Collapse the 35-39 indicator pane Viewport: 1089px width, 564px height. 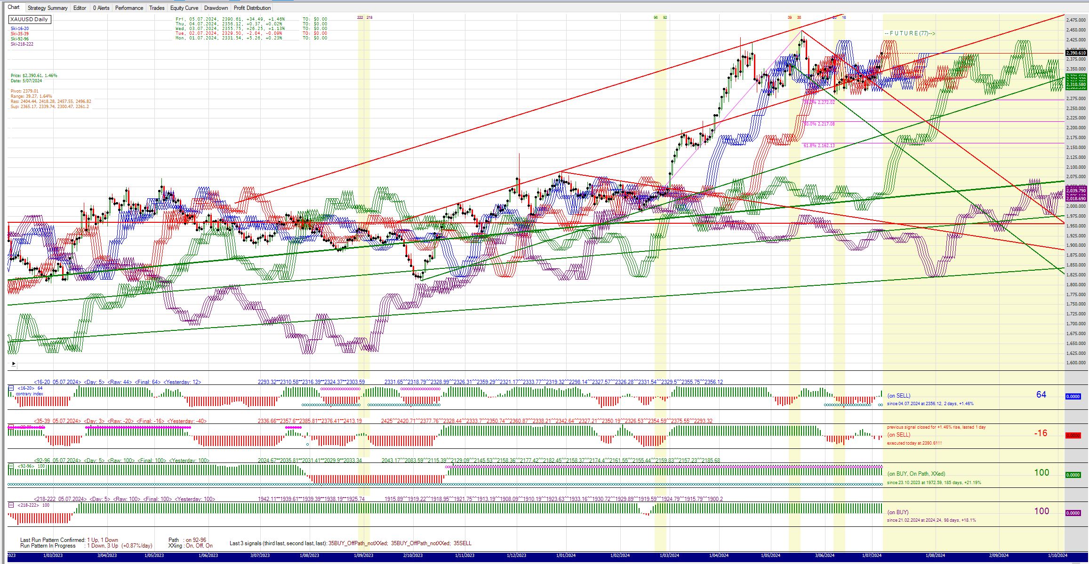[x=11, y=427]
